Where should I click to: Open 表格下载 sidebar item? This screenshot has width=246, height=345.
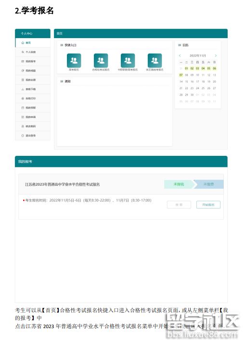pos(33,89)
